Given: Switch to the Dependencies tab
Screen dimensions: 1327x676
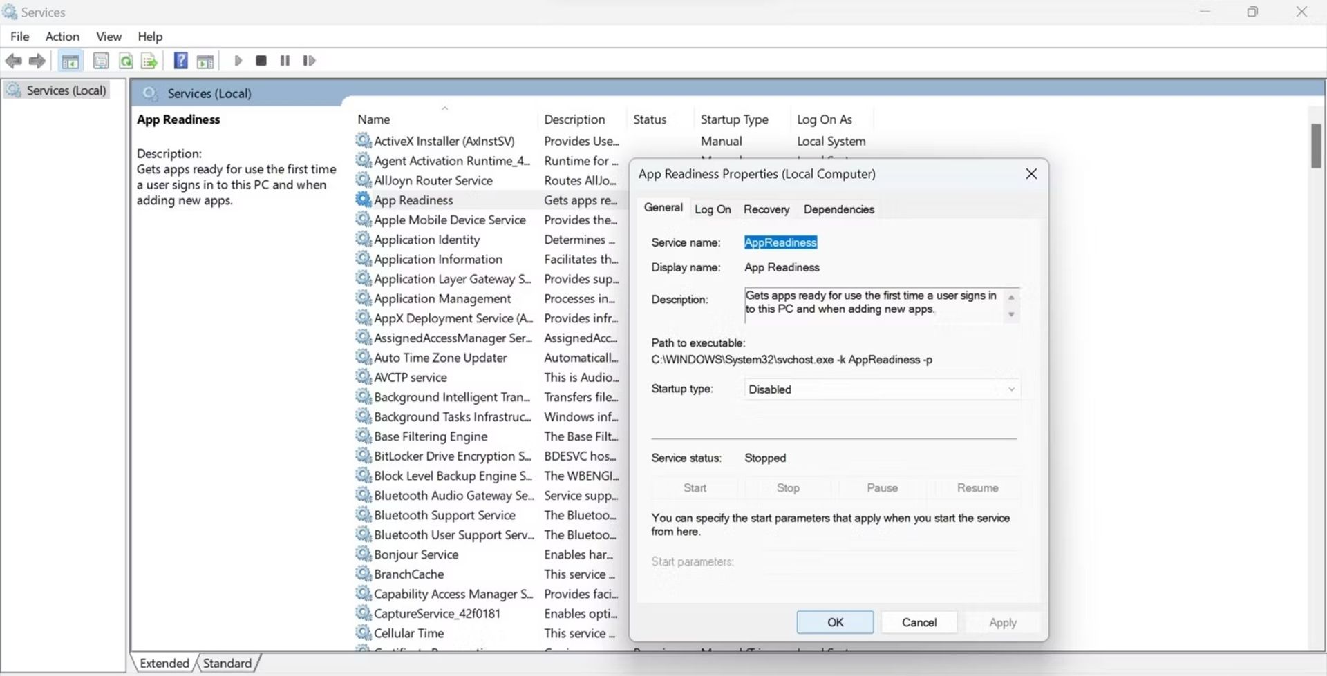Looking at the screenshot, I should click(x=838, y=209).
